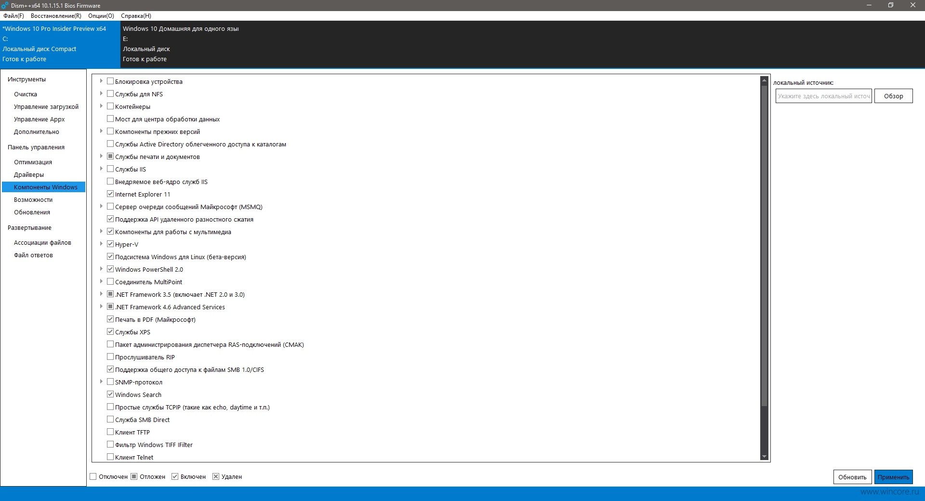Expand the SNMP-протокол node
Image resolution: width=925 pixels, height=501 pixels.
pos(101,382)
